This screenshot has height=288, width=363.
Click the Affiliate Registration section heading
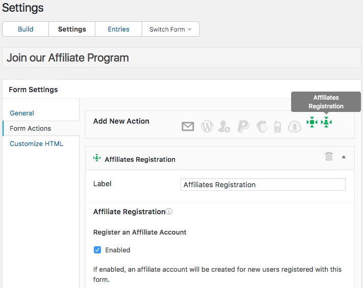[x=129, y=212]
